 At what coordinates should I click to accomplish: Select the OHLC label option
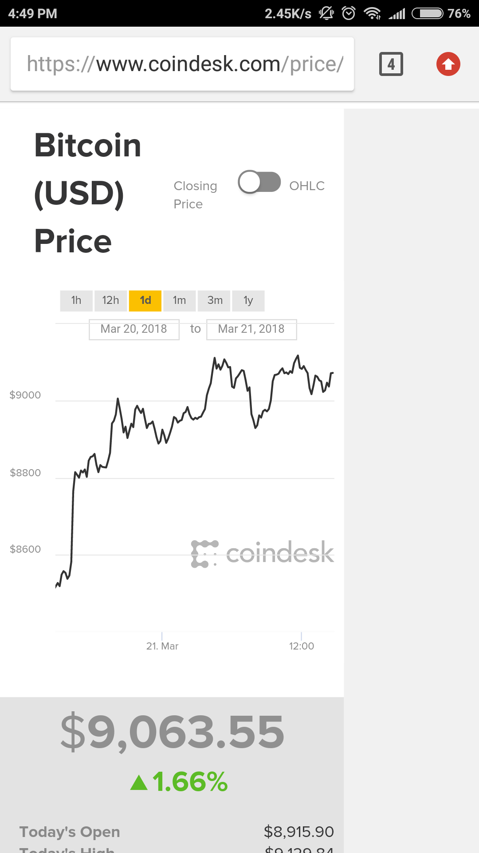click(x=307, y=186)
